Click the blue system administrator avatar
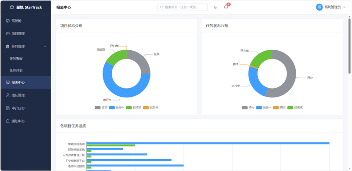Image resolution: width=352 pixels, height=171 pixels. coord(319,7)
